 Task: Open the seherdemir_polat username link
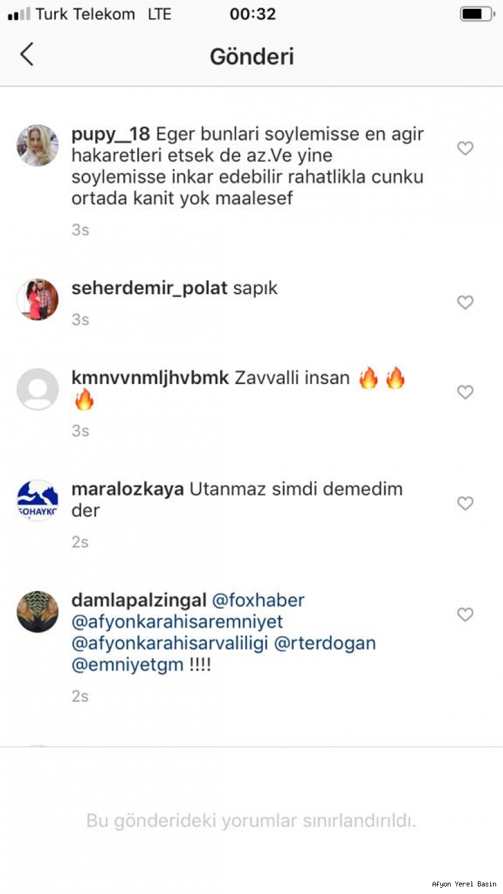click(x=150, y=289)
